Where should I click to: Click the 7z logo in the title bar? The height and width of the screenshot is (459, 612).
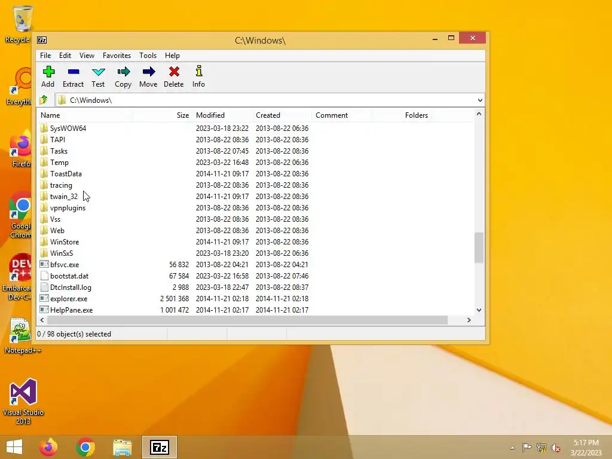42,40
